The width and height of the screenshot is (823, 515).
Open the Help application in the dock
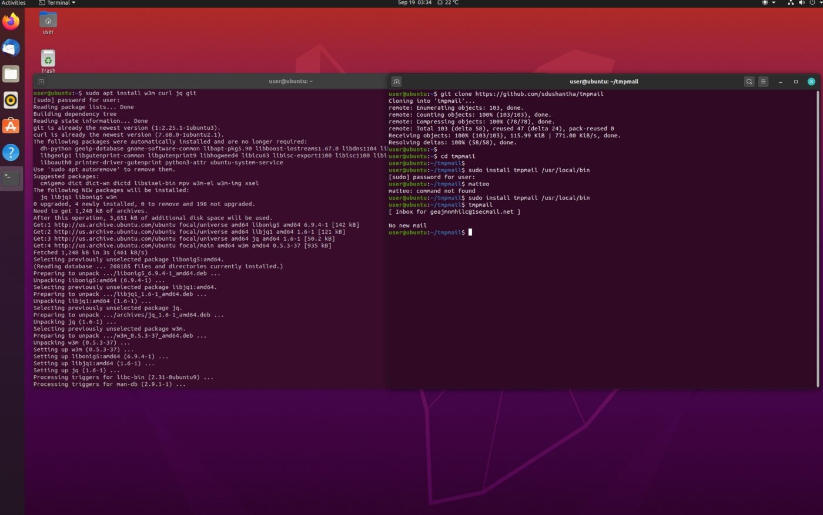[11, 152]
